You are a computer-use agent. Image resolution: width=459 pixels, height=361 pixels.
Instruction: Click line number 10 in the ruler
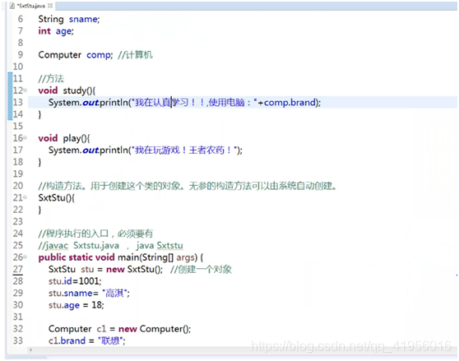pos(18,67)
